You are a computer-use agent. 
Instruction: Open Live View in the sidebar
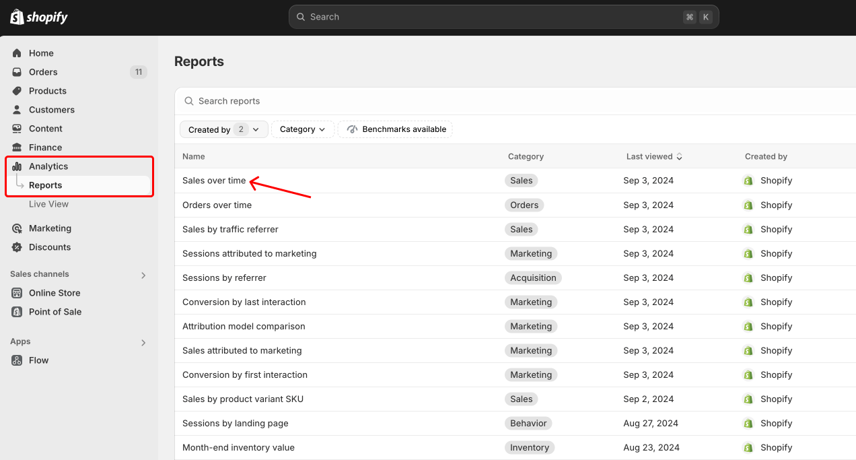tap(48, 204)
